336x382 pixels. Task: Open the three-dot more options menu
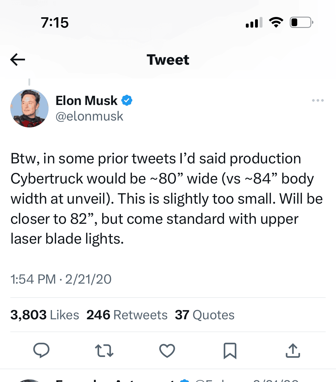click(318, 100)
